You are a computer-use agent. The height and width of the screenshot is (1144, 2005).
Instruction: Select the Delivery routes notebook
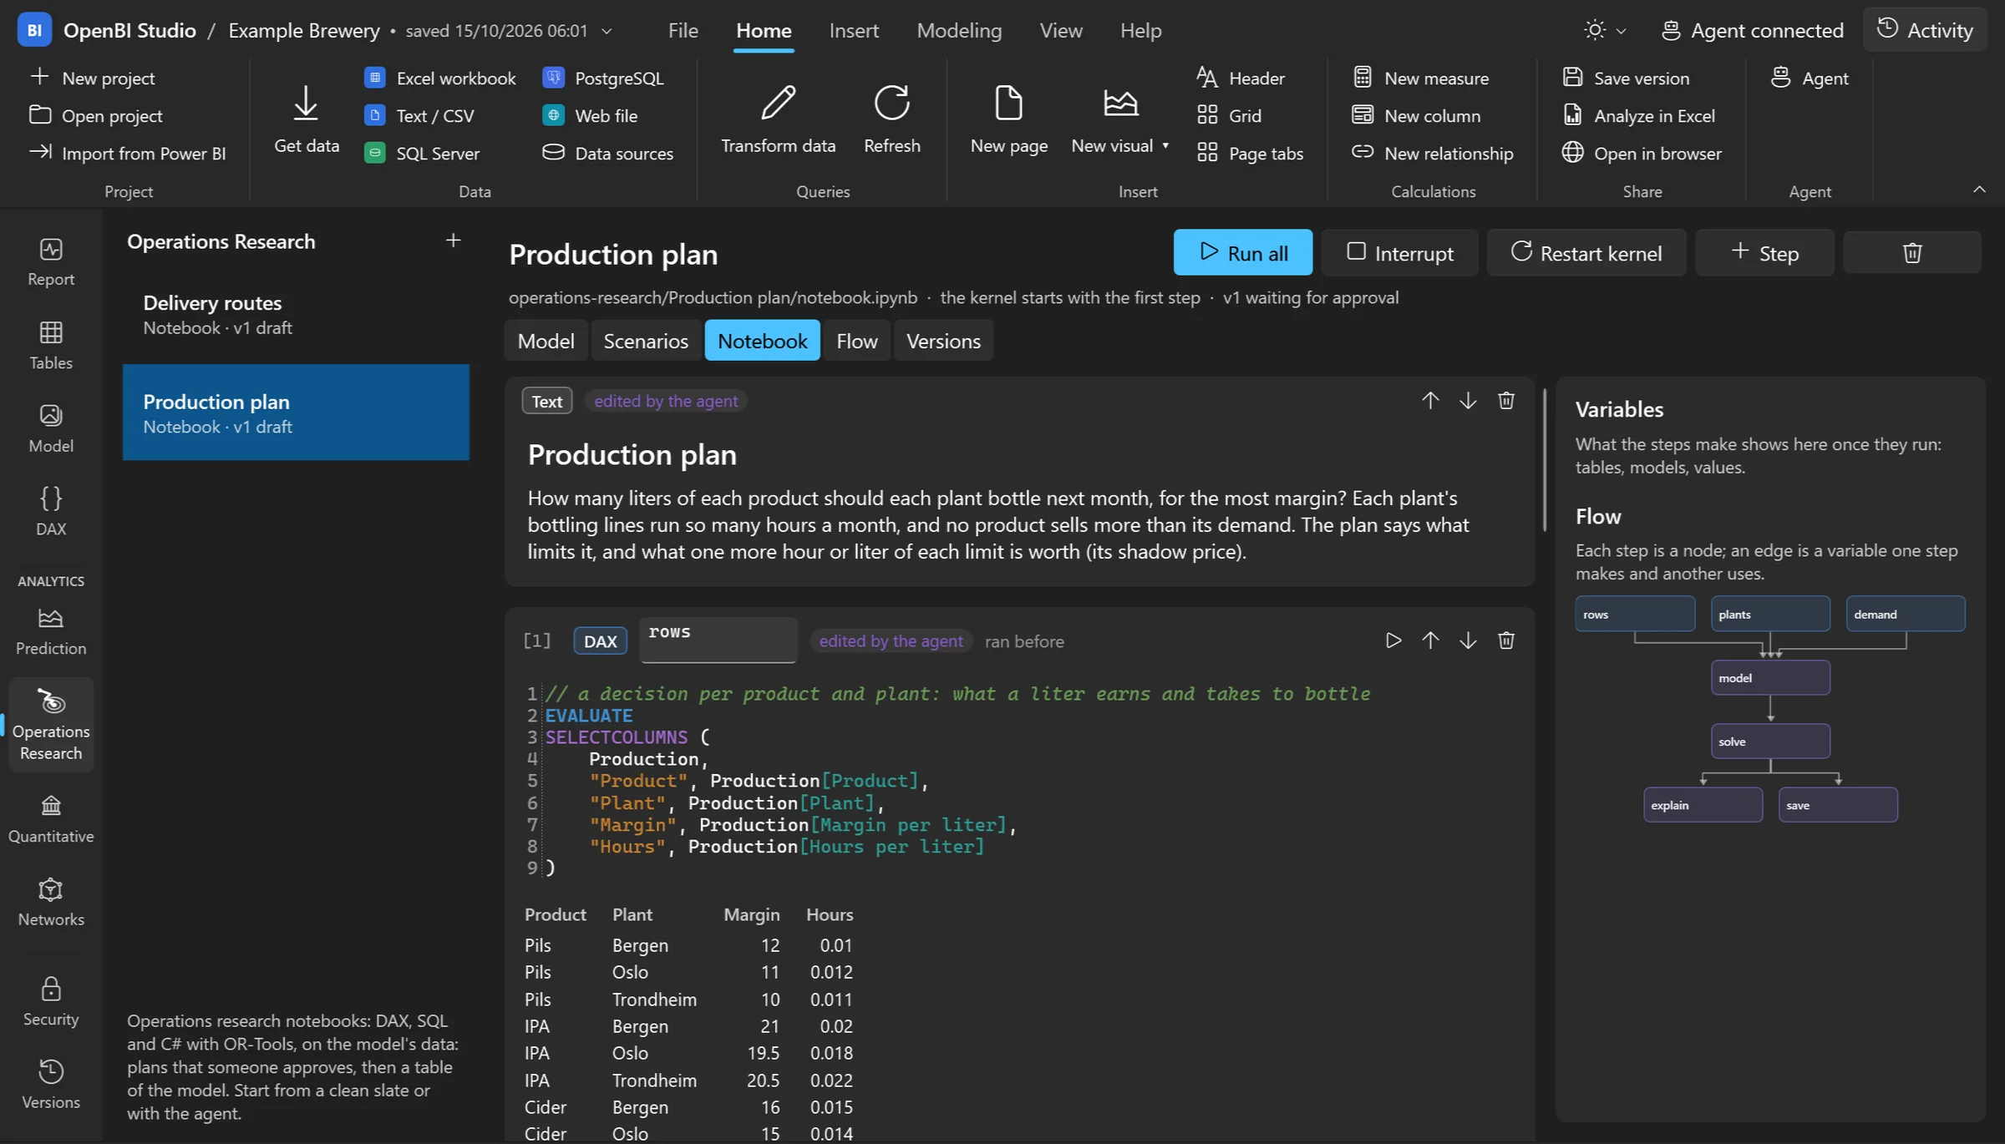296,314
